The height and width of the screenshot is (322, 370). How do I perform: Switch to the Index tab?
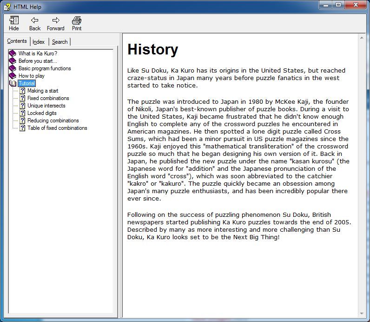[39, 42]
